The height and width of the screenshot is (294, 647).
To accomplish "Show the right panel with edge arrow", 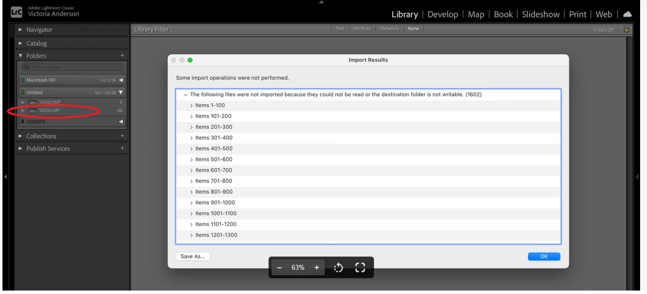I will [x=637, y=177].
